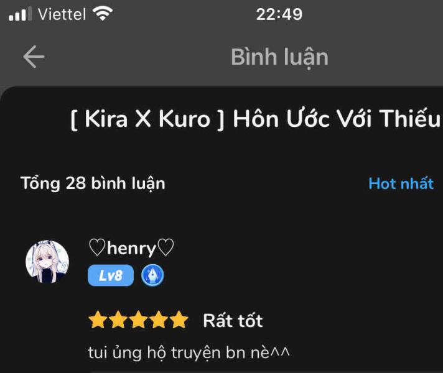Tap the Wi-Fi status icon
The image size is (443, 373).
click(103, 14)
